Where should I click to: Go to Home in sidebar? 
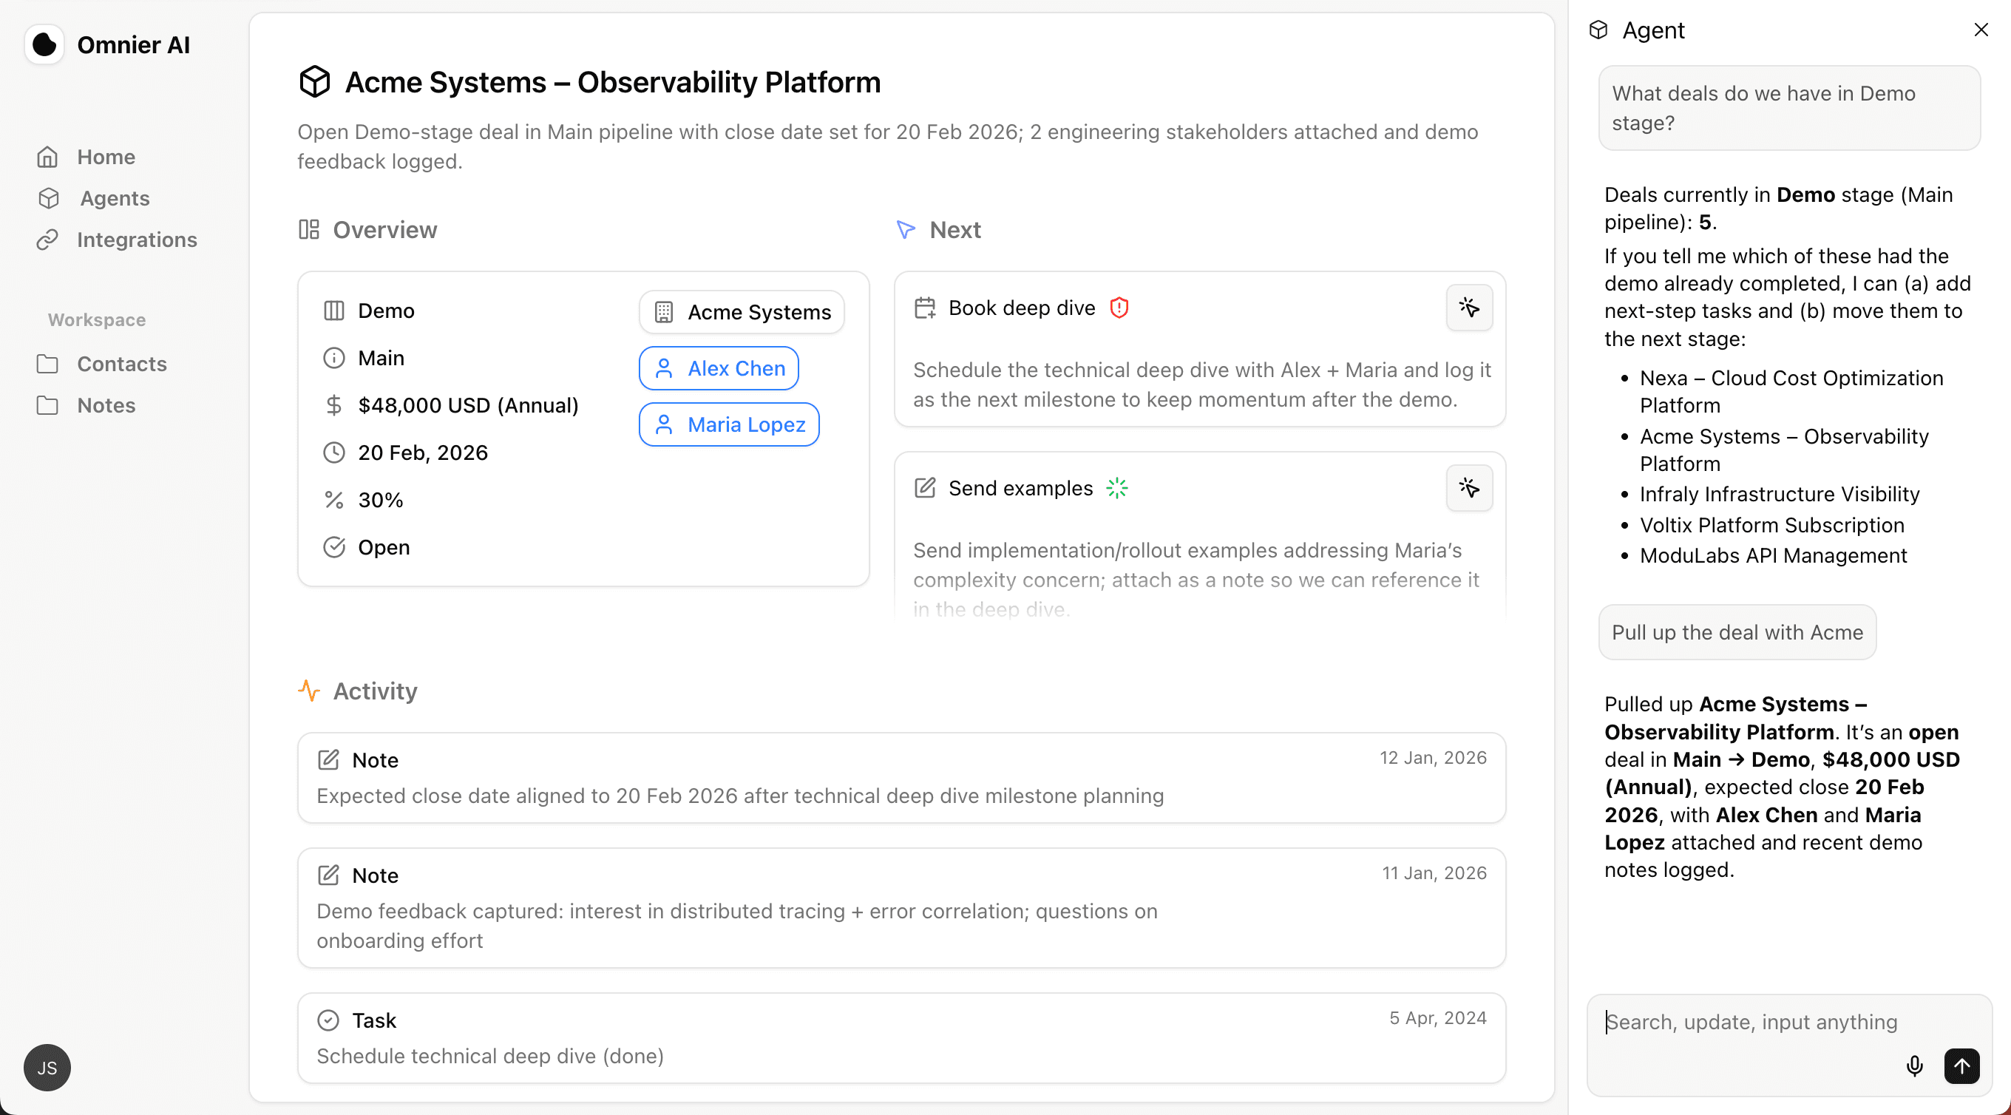point(106,157)
